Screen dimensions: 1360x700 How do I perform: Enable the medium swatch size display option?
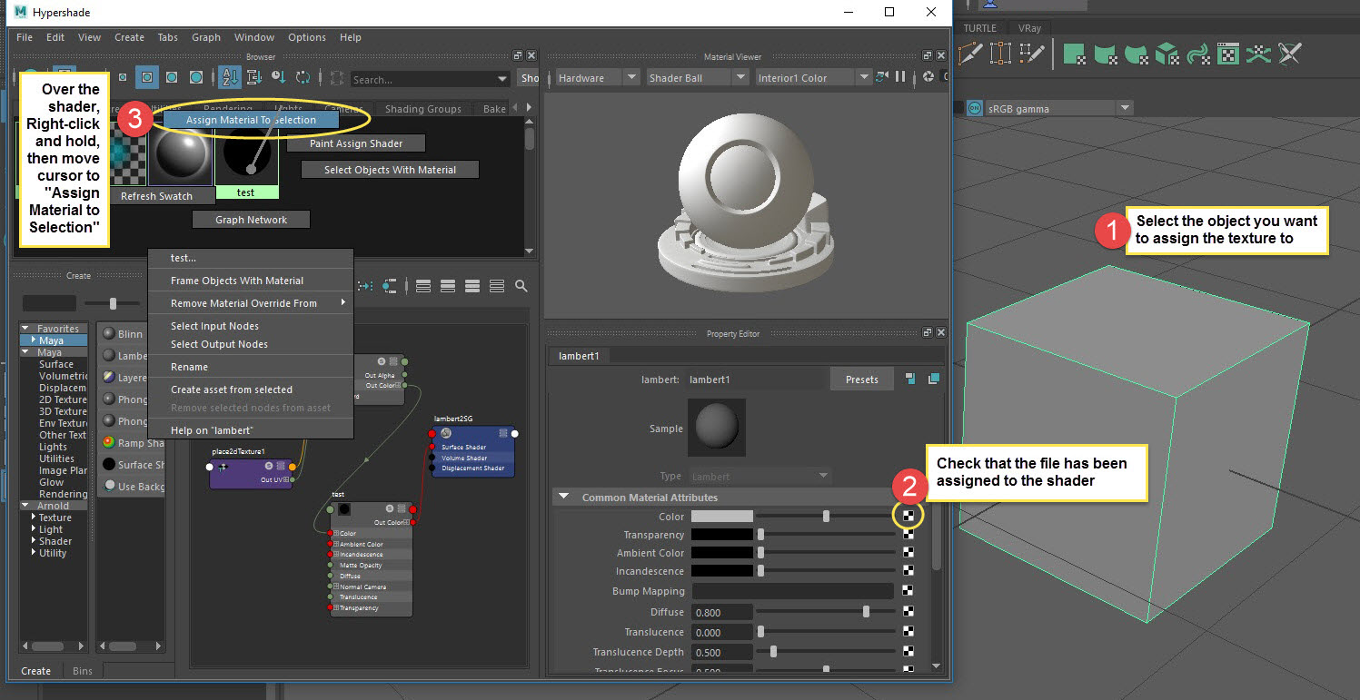coord(173,79)
